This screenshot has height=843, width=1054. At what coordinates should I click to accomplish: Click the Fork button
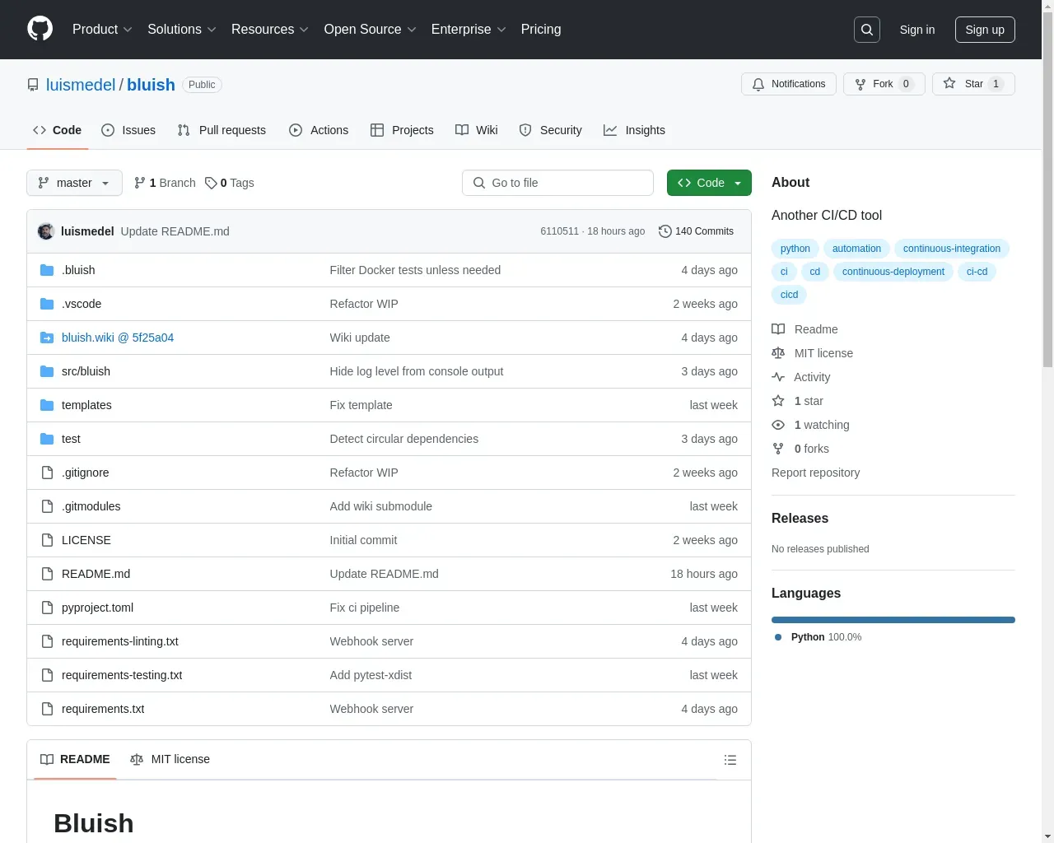tap(884, 84)
